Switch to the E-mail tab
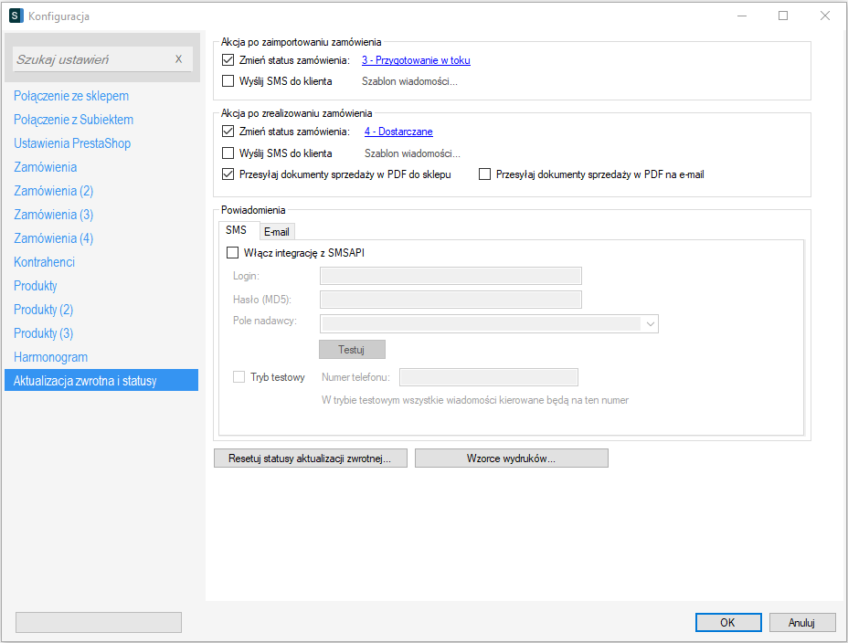848x643 pixels. coord(277,232)
